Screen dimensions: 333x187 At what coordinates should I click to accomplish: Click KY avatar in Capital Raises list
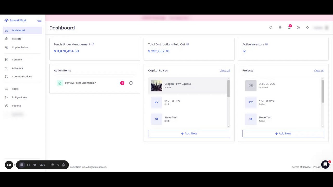[x=156, y=102]
